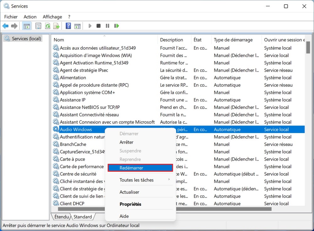Switch to the Standard tab
314x231 pixels.
[83, 217]
